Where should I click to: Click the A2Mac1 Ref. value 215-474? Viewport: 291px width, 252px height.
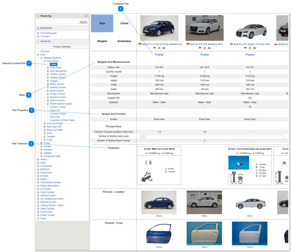pos(159,68)
